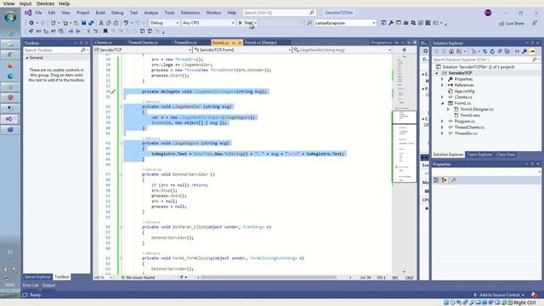Click Preview Selected Items icon in Solution Explorer
Screen dimensions: 544x306
click(532, 51)
